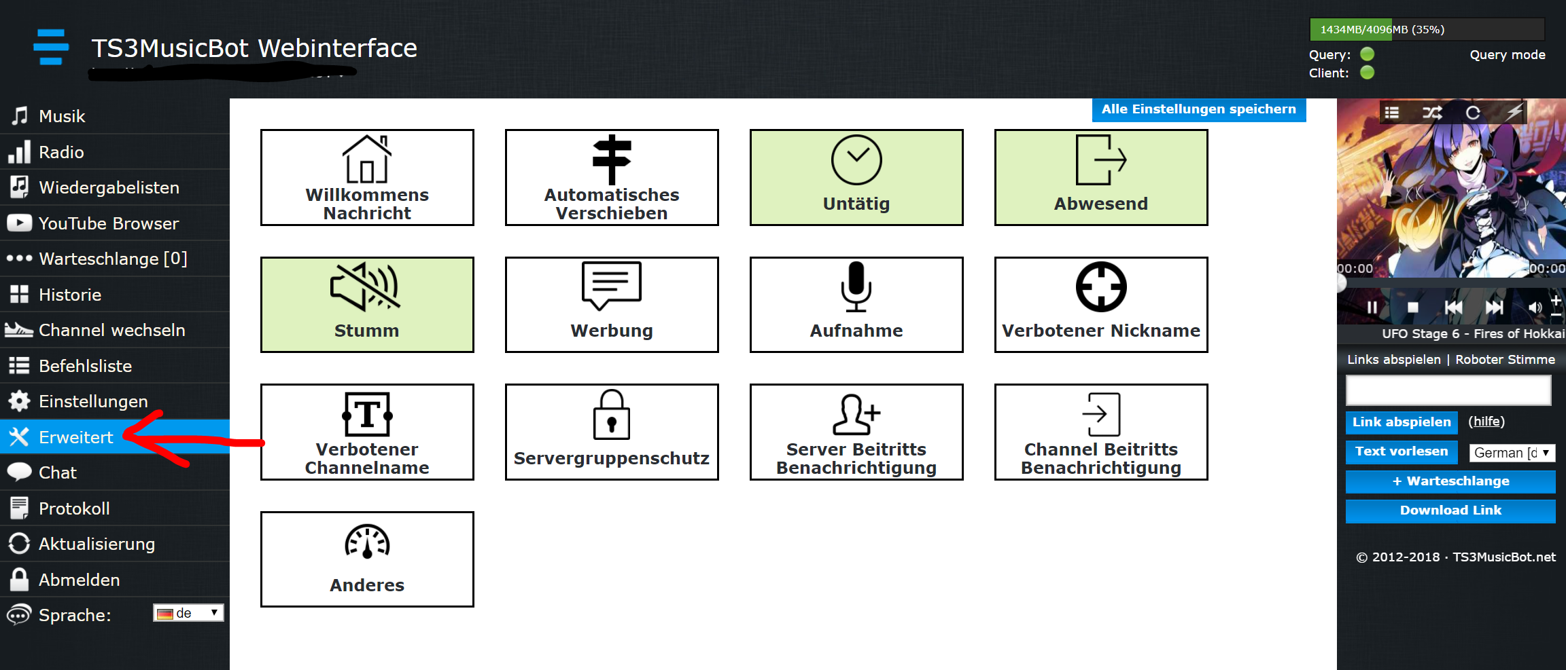The height and width of the screenshot is (670, 1566).
Task: Click the TS3MusicBot Webinterface title
Action: tap(254, 48)
